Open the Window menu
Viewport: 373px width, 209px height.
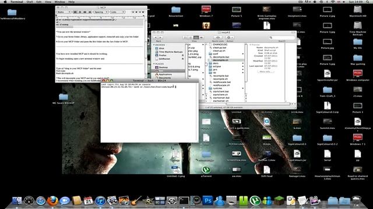coord(59,2)
